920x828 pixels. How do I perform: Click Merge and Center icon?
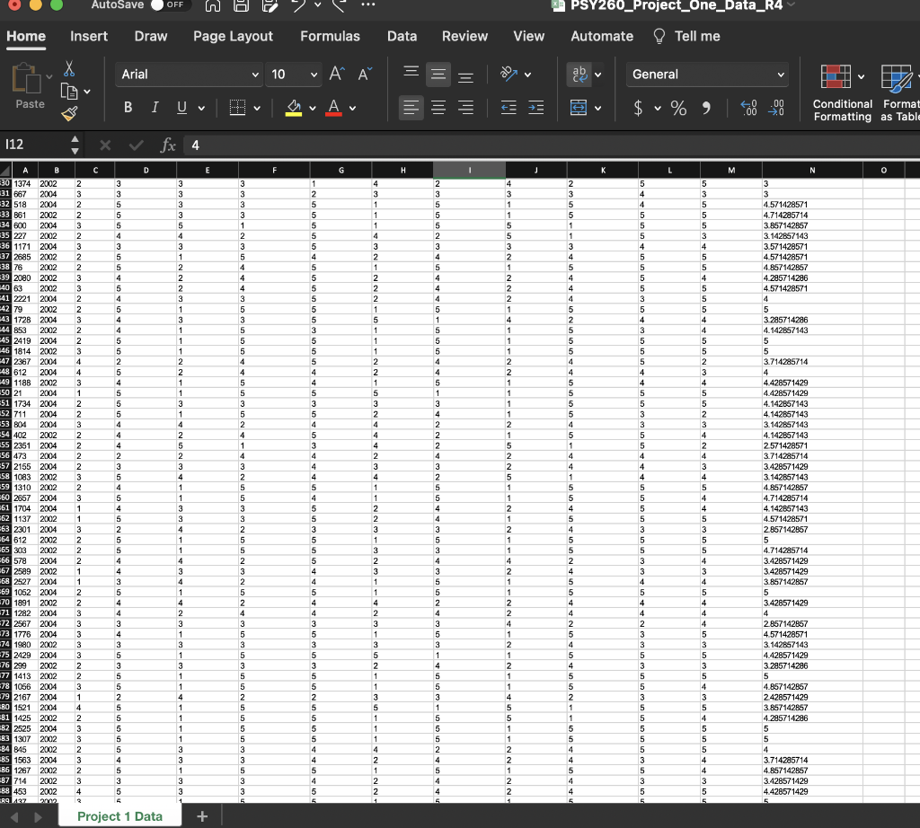click(579, 107)
